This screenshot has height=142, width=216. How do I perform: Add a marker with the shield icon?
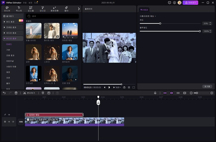(43, 93)
